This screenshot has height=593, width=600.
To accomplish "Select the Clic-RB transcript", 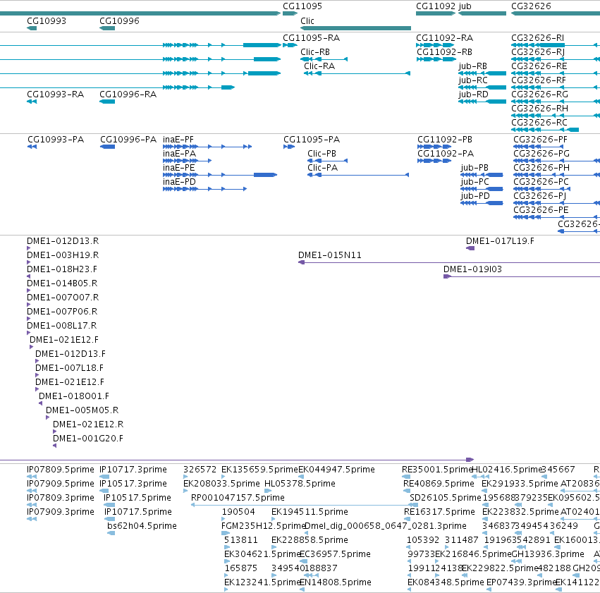I will point(324,59).
